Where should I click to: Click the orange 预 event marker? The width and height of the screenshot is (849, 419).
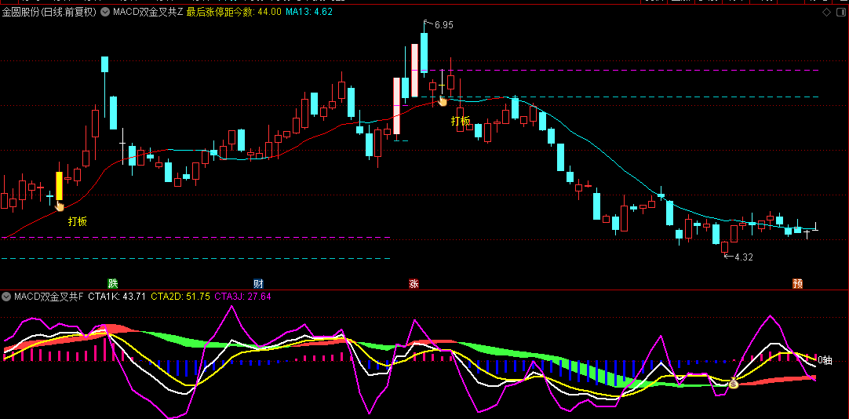797,283
